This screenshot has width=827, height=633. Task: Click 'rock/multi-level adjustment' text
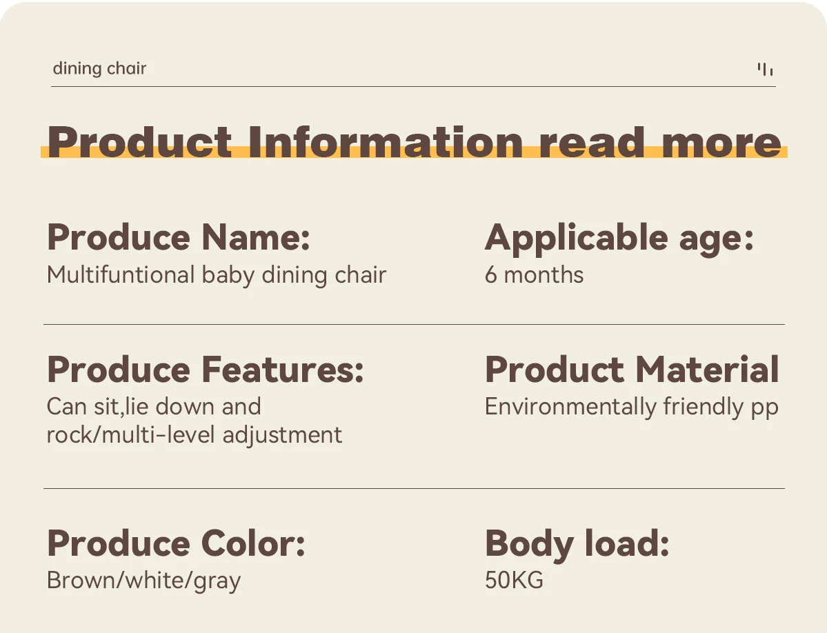point(195,435)
